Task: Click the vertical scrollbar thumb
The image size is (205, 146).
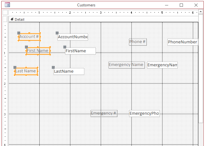Action: 201,69
